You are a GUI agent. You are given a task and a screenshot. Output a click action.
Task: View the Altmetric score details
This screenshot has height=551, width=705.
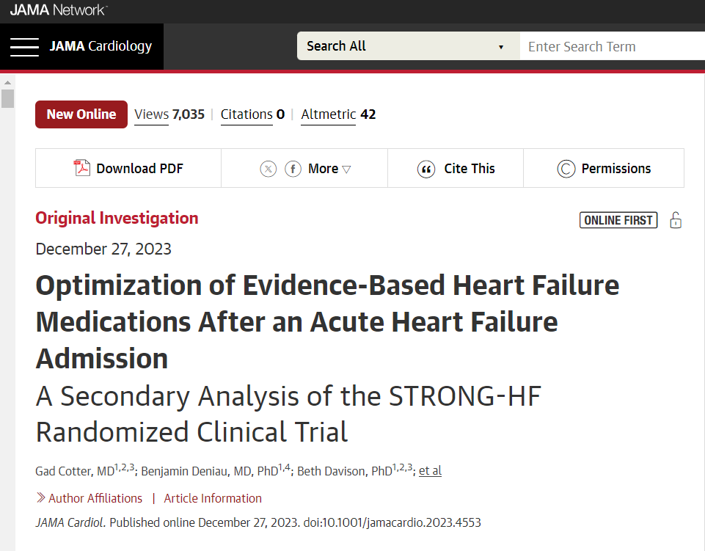[x=338, y=114]
